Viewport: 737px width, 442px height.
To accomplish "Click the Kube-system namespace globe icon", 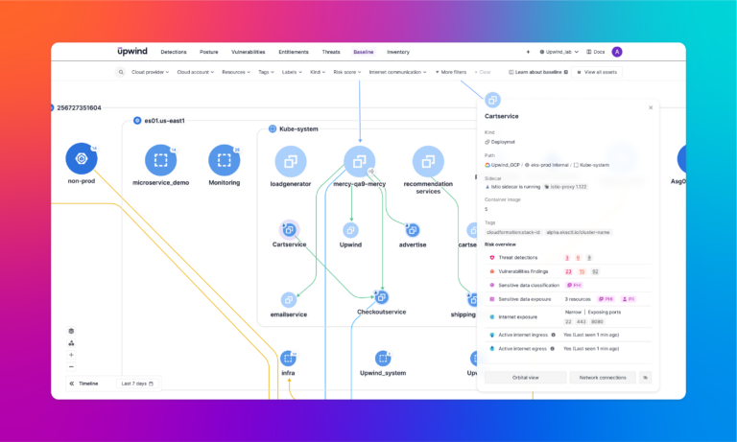I will point(273,128).
